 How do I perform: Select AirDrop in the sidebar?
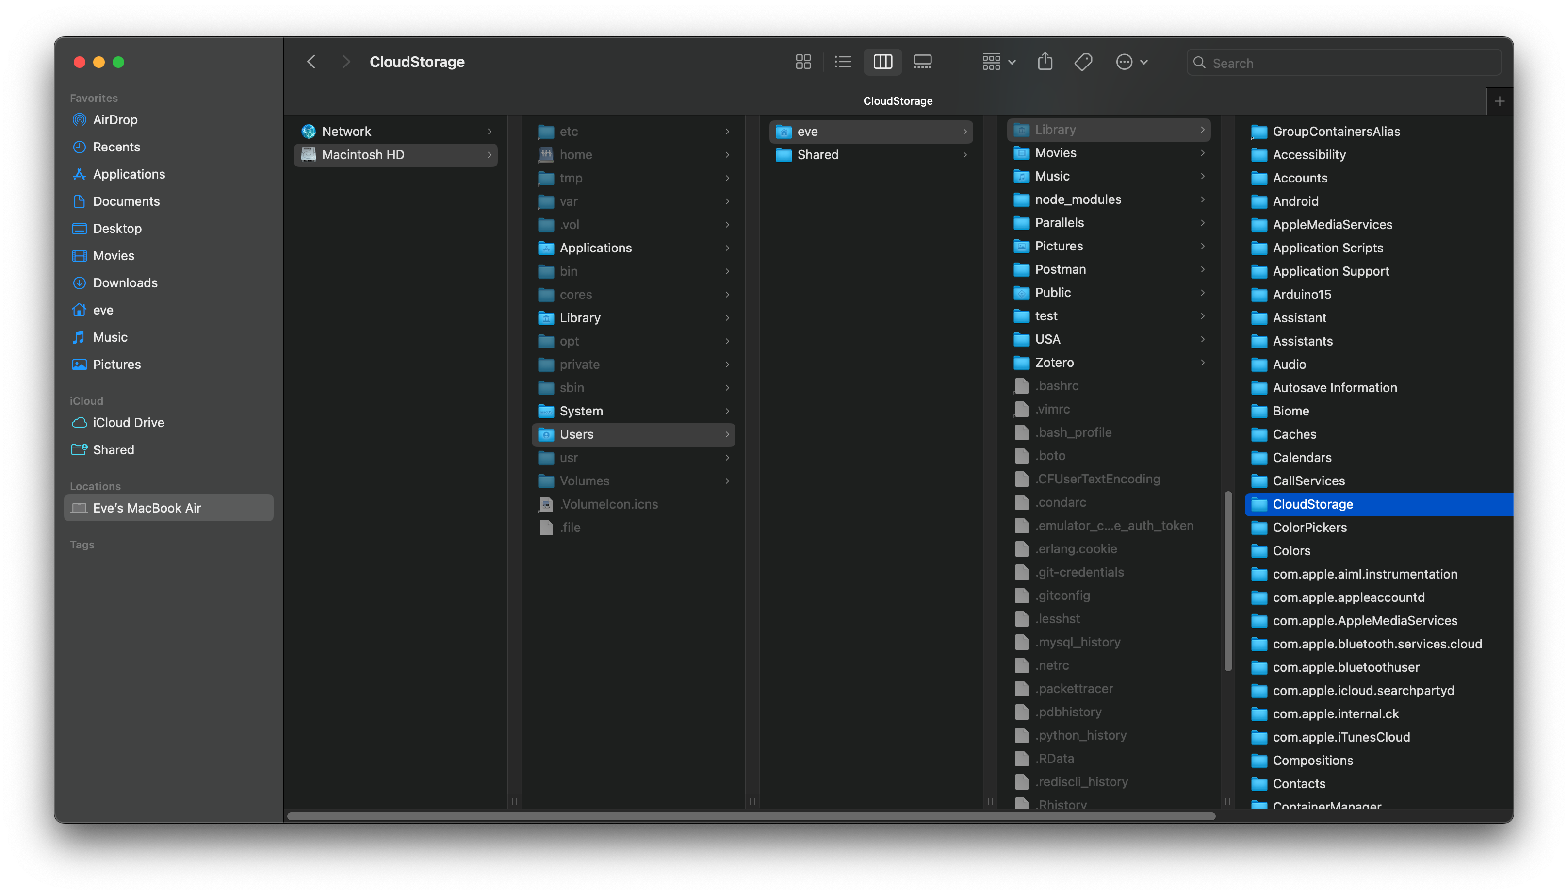(x=115, y=119)
